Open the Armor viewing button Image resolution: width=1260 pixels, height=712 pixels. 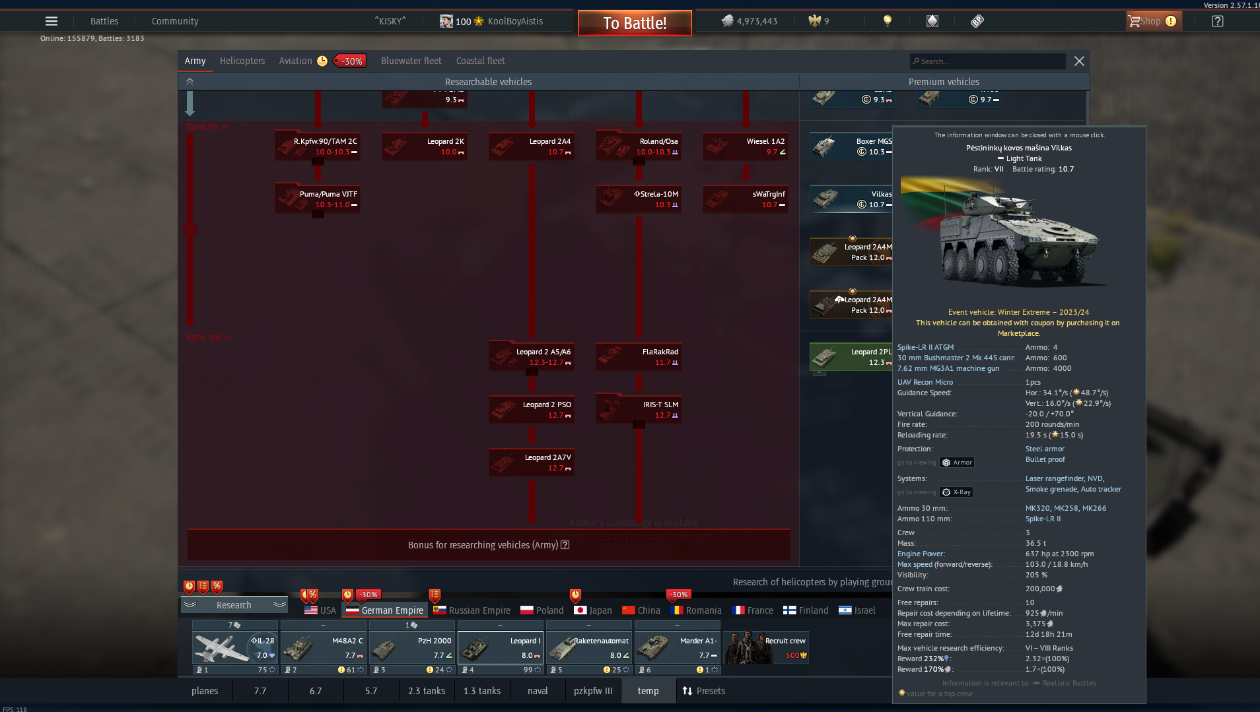(957, 463)
